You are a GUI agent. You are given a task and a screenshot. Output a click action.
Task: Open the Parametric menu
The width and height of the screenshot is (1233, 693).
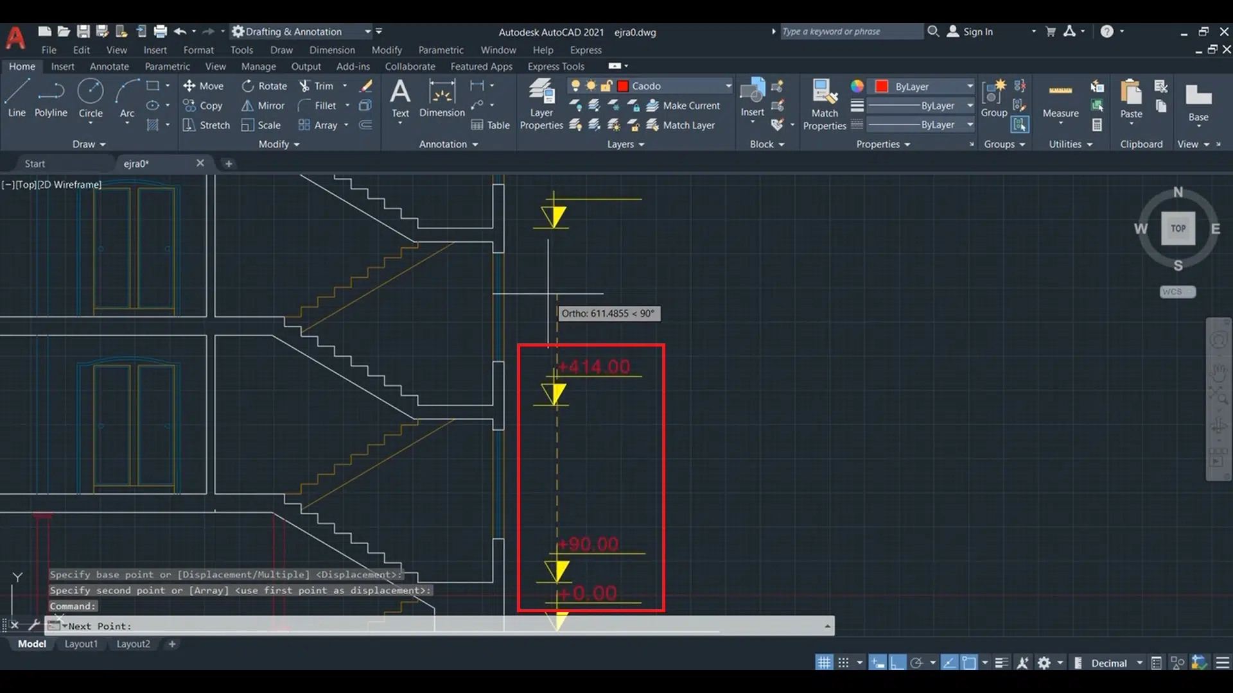point(441,50)
